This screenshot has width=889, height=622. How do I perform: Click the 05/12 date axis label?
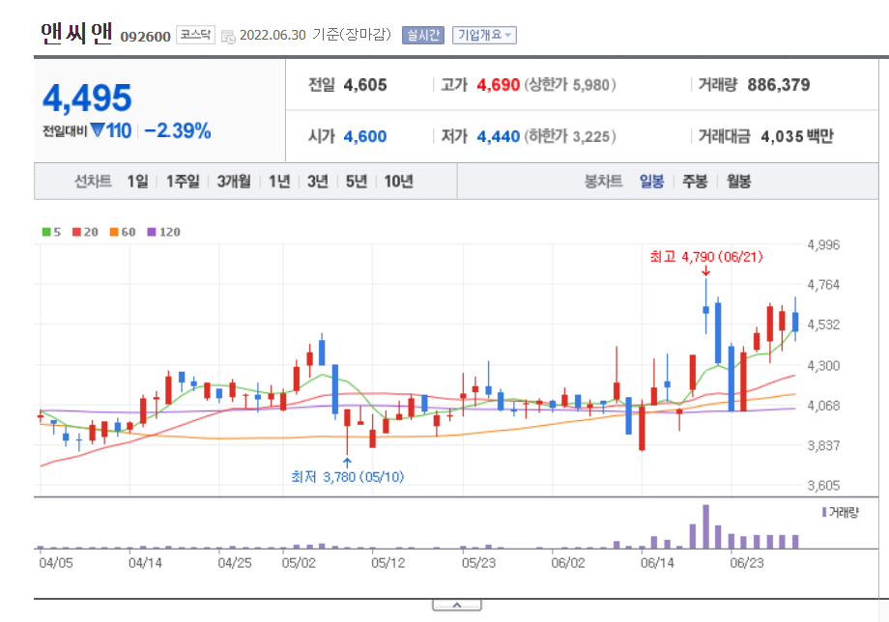pyautogui.click(x=387, y=563)
